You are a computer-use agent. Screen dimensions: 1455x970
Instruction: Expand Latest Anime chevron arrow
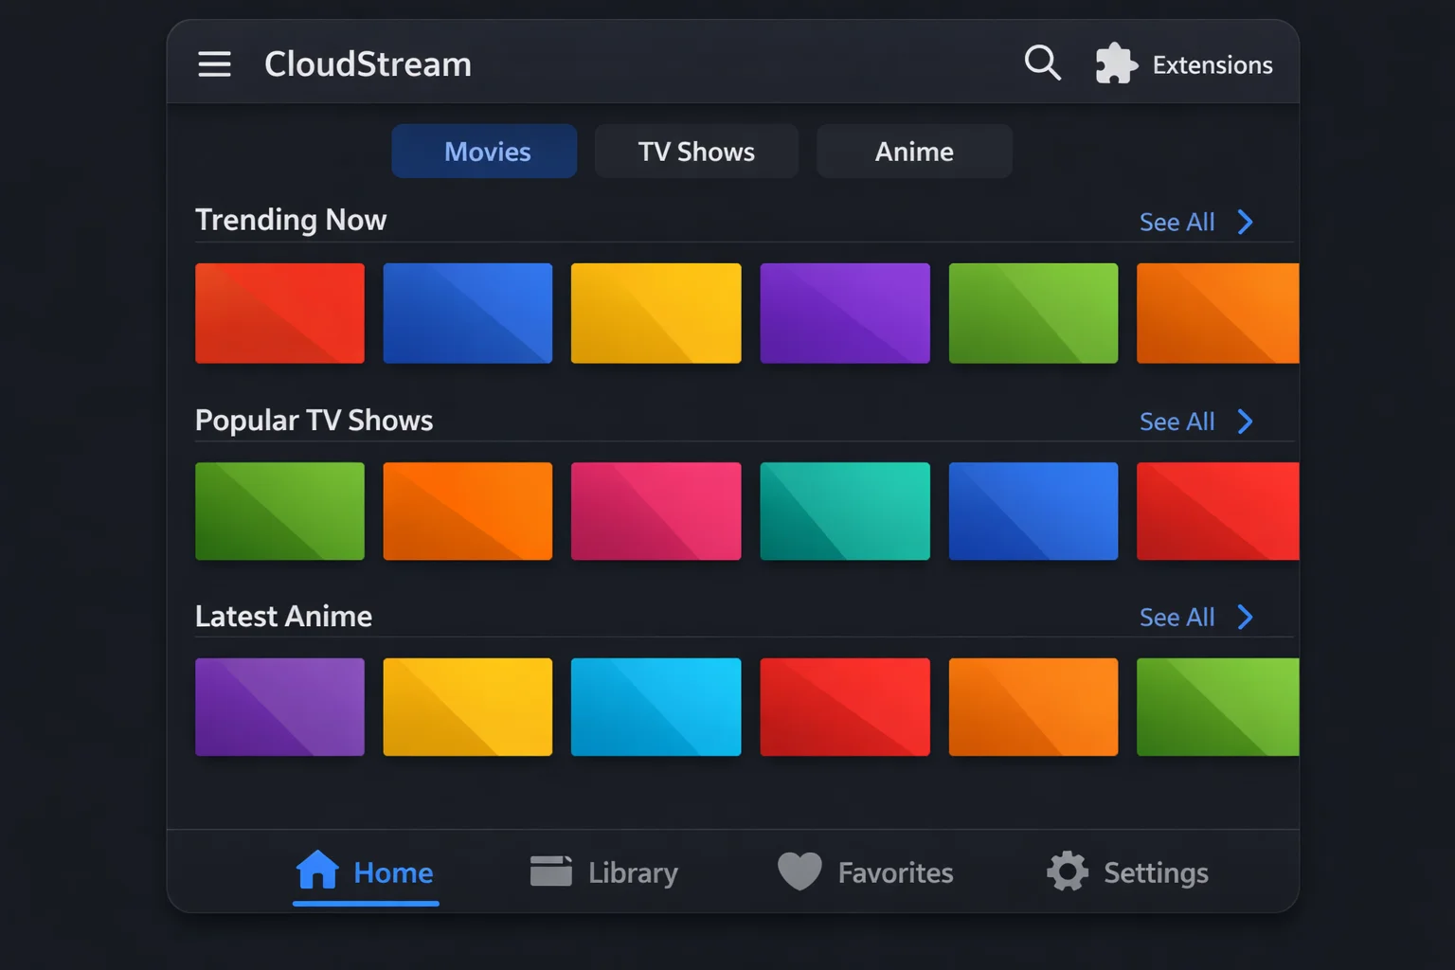tap(1246, 618)
